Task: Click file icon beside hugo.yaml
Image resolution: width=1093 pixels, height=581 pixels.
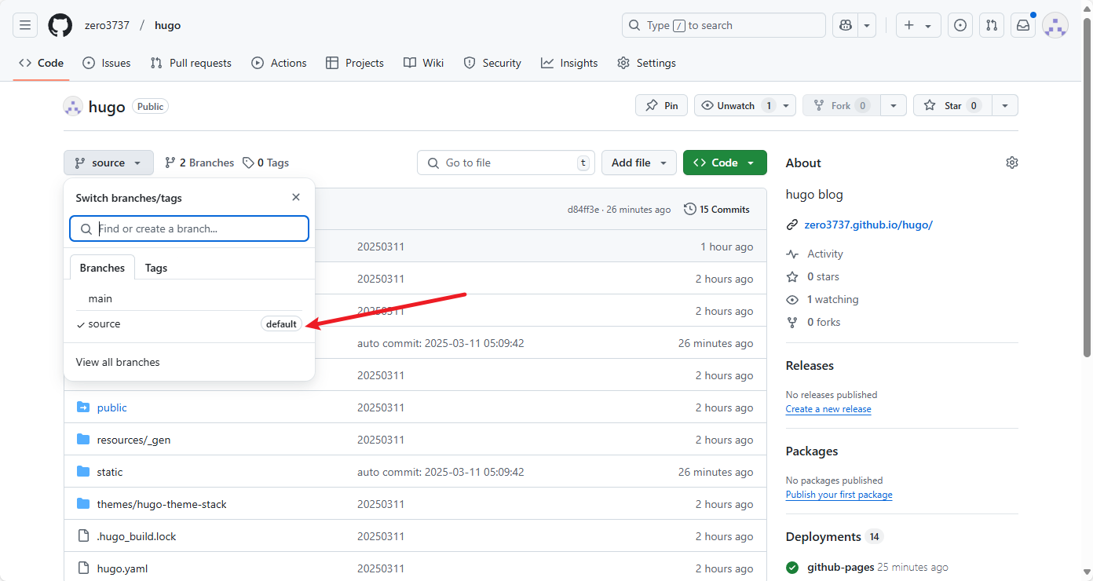Action: (83, 568)
